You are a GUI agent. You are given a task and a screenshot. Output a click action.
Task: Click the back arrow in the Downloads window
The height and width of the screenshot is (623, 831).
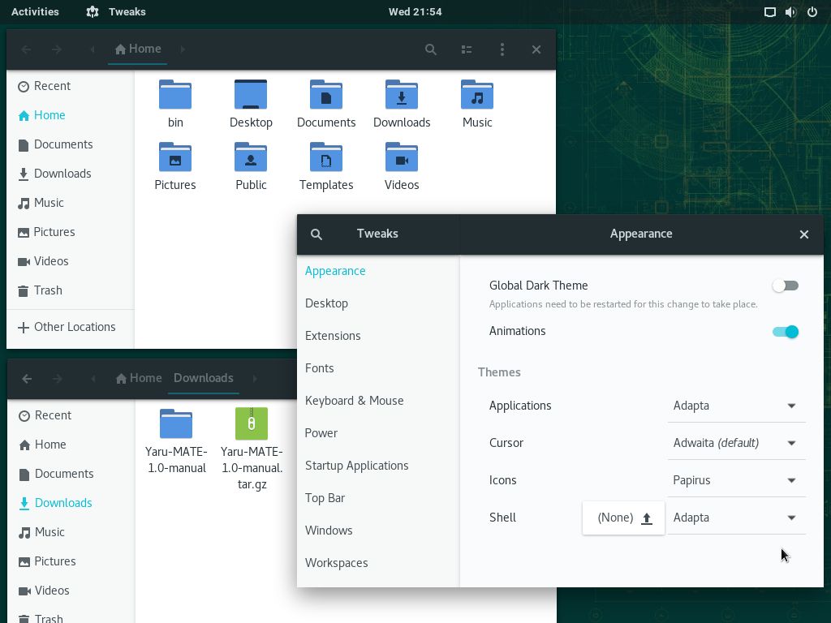pos(27,378)
